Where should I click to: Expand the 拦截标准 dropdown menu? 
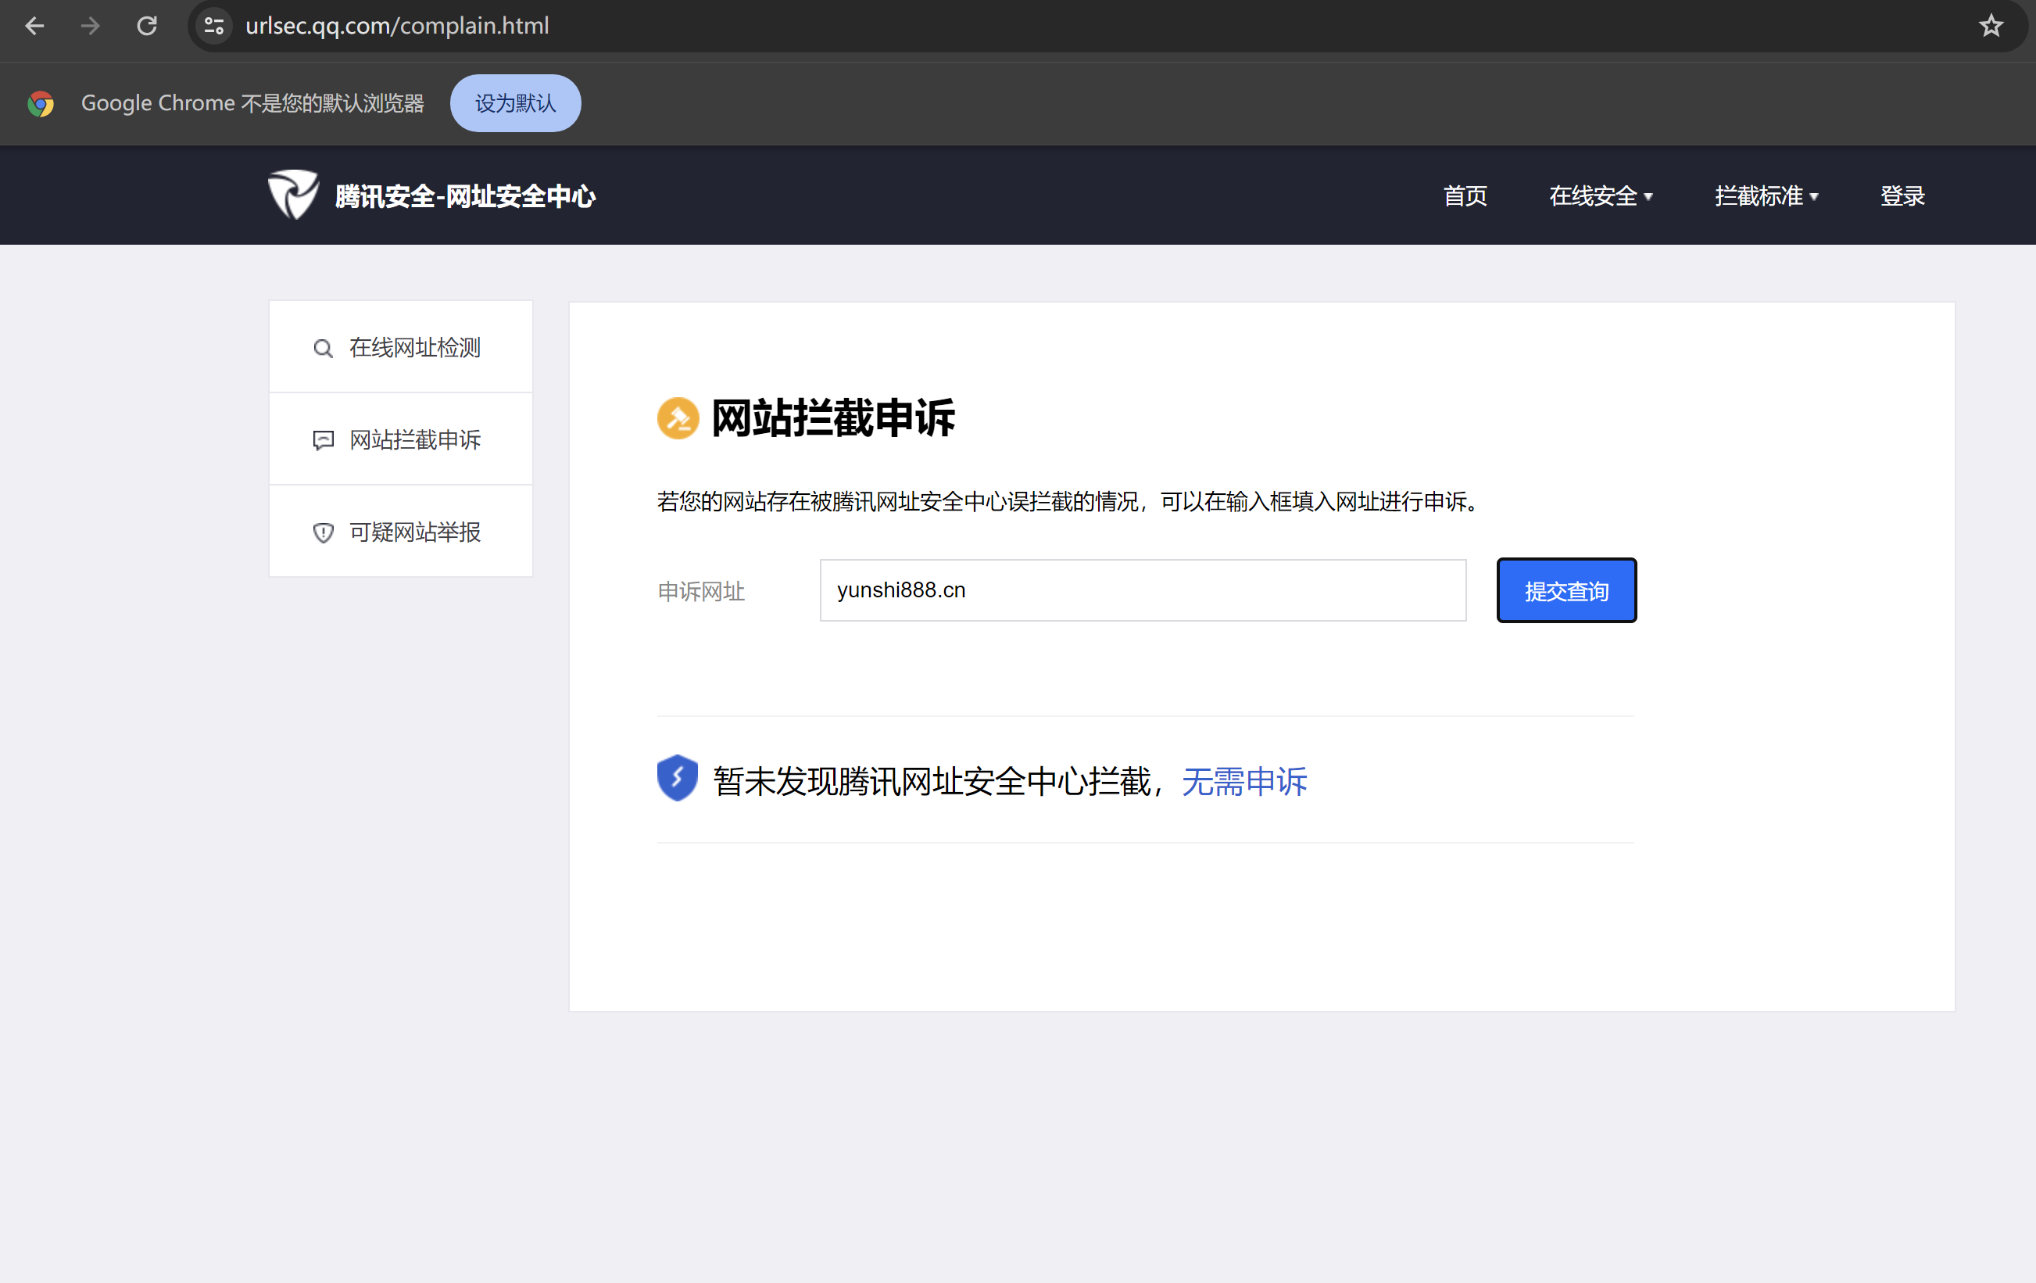coord(1766,196)
